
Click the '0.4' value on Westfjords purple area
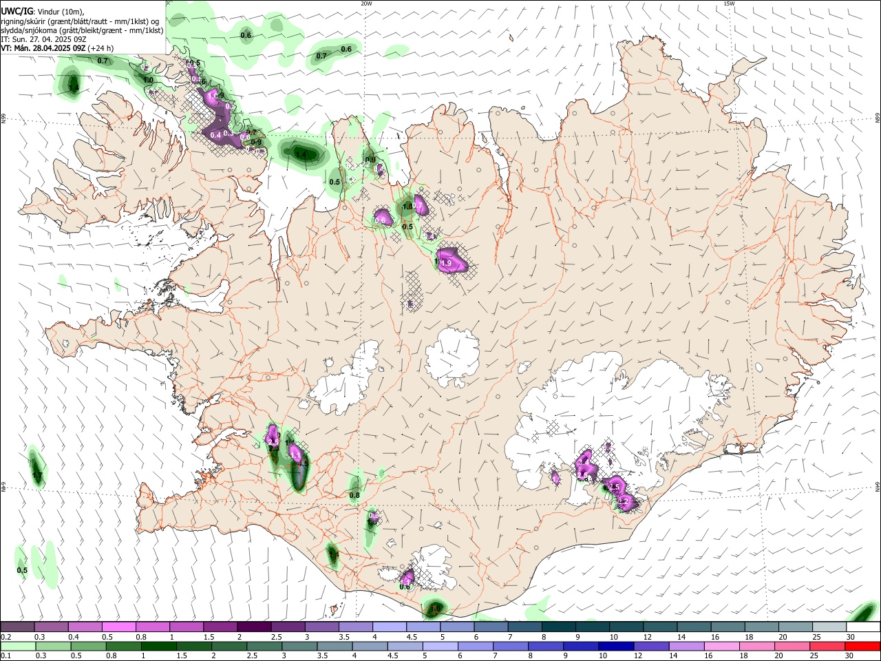tap(215, 135)
